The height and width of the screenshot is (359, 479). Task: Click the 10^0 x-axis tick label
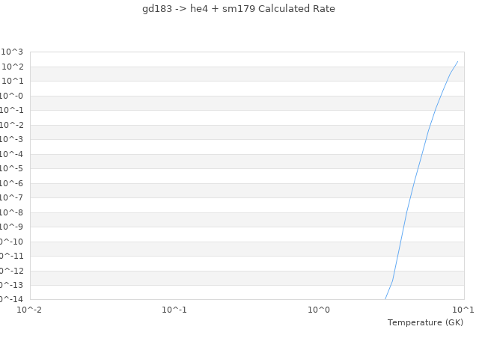tap(319, 310)
